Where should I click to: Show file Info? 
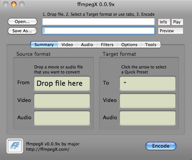pyautogui.click(x=164, y=22)
